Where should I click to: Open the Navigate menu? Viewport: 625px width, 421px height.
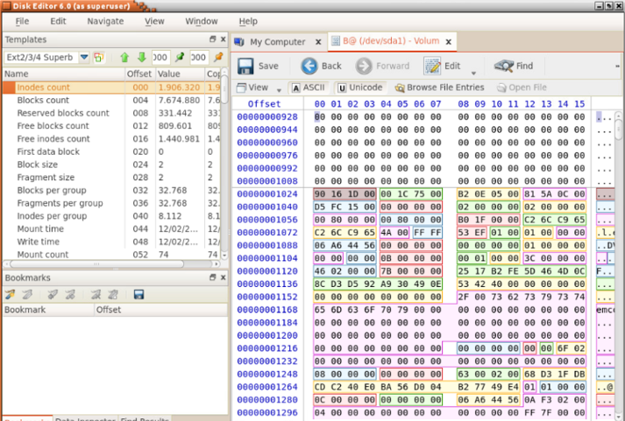pyautogui.click(x=105, y=20)
